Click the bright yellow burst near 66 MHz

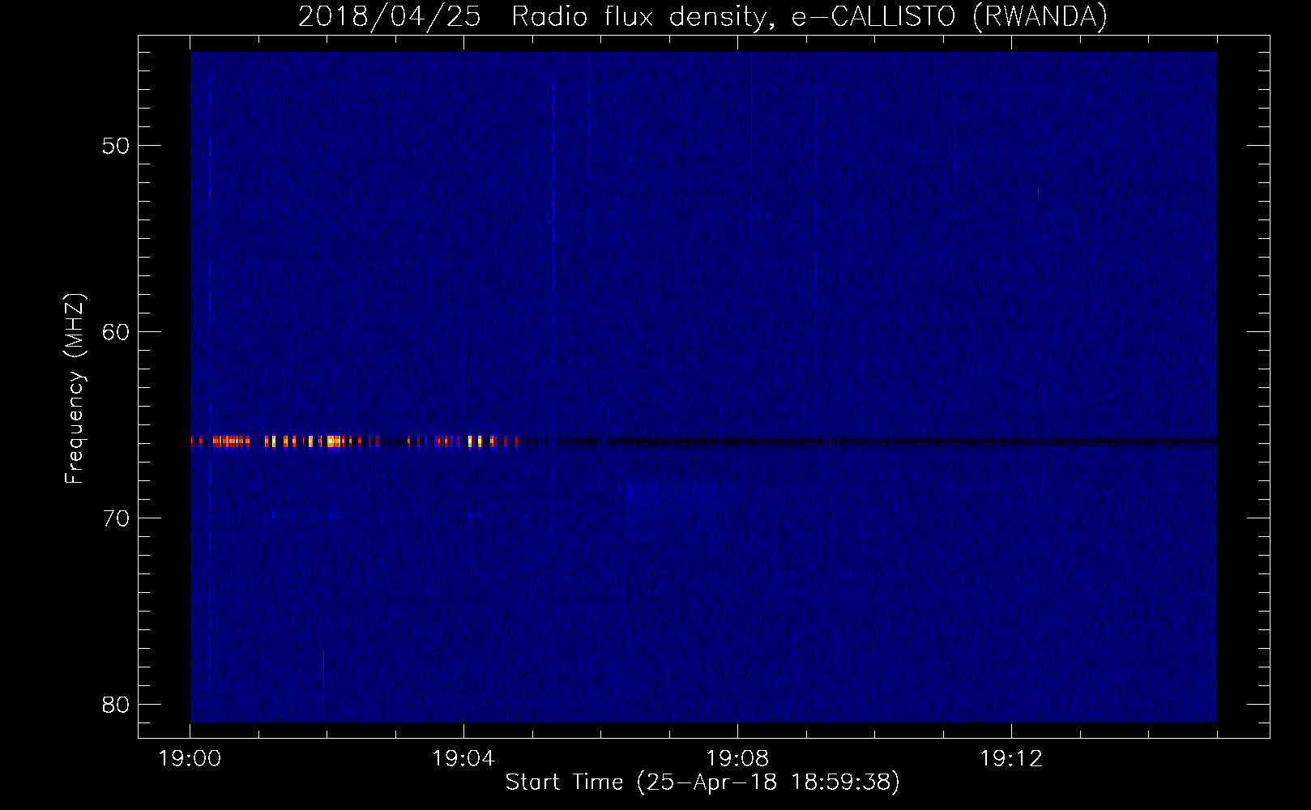pos(334,441)
